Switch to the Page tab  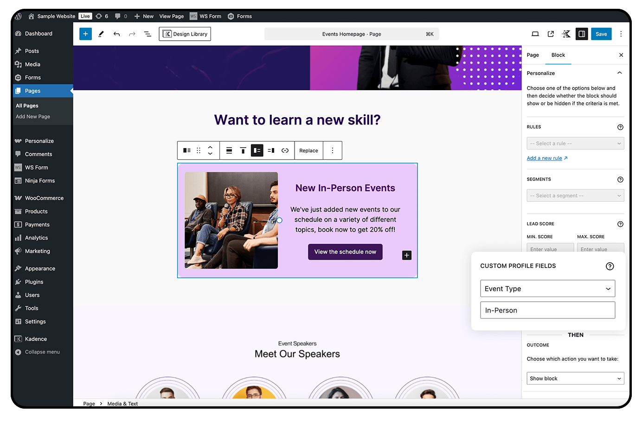coord(533,55)
